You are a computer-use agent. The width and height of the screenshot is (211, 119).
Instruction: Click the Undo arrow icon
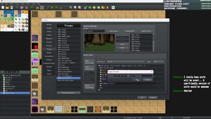pos(32,8)
